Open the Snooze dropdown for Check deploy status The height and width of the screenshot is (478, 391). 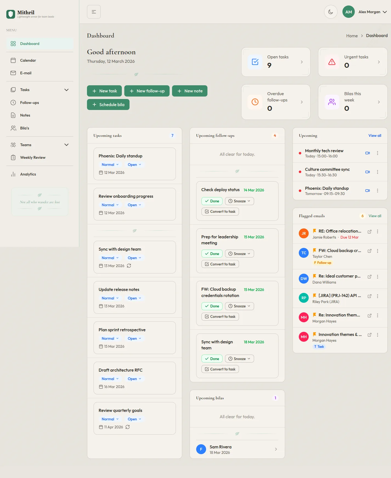(x=239, y=201)
